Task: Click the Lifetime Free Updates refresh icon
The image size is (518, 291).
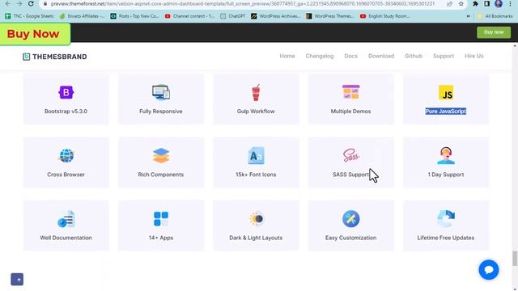Action: tap(446, 218)
